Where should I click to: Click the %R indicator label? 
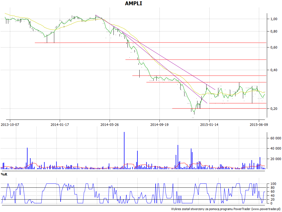(x=4, y=174)
